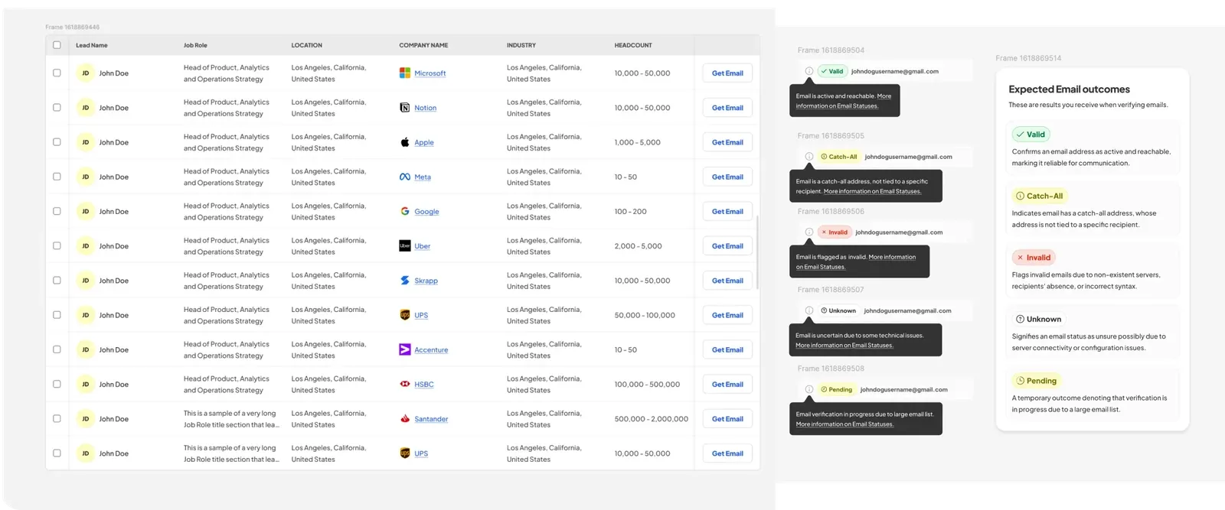Check the checkbox for the Skrapp row
Screen dimensions: 1225x510
click(57, 281)
